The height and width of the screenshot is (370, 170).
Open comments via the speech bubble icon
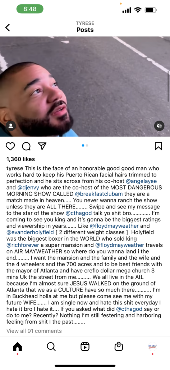click(x=26, y=146)
